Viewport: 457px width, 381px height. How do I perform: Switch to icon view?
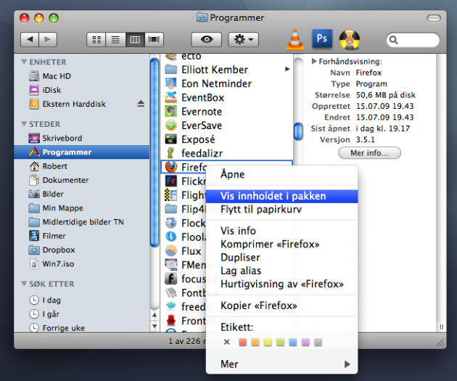[96, 39]
